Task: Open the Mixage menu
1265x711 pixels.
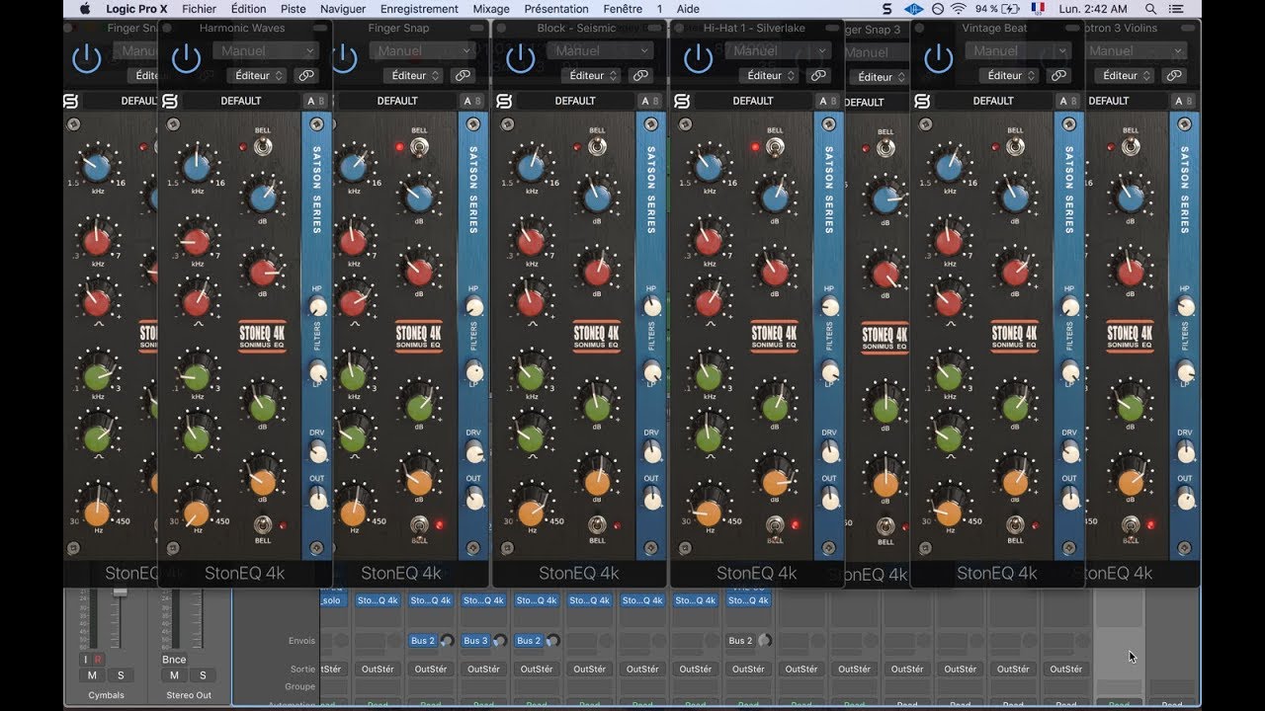Action: [491, 9]
